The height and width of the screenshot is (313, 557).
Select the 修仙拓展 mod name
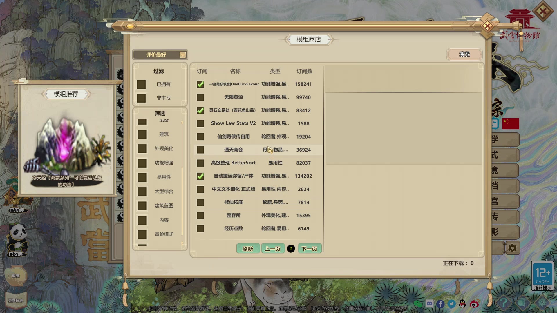point(234,202)
